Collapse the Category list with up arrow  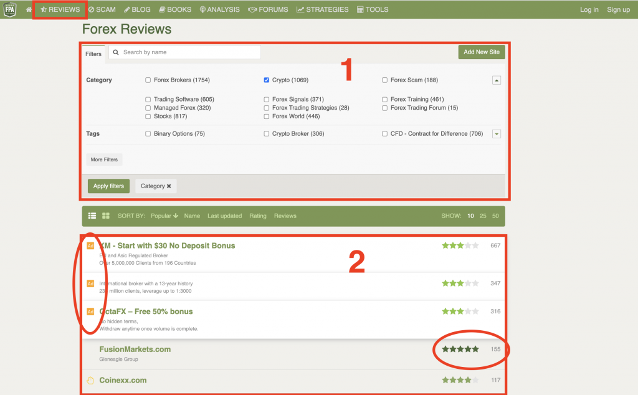pos(497,80)
